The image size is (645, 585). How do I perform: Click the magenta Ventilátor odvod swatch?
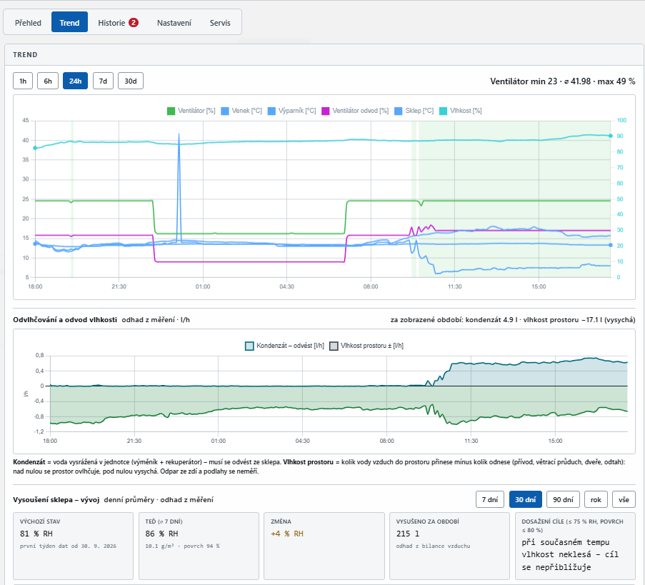coord(326,111)
